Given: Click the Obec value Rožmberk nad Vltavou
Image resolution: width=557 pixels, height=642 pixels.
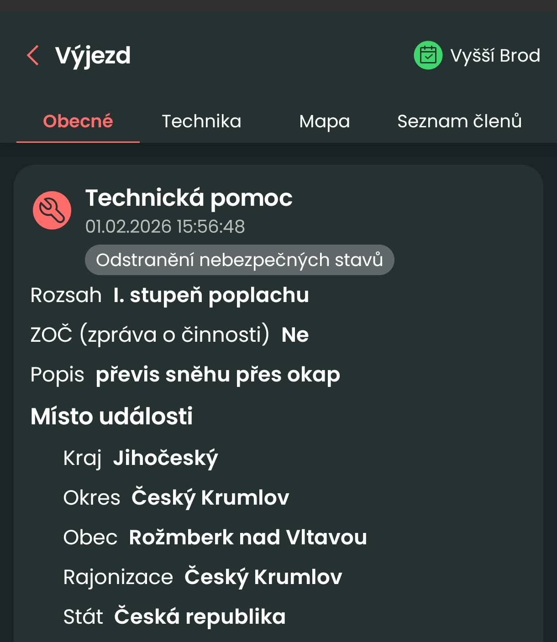Looking at the screenshot, I should (x=248, y=538).
